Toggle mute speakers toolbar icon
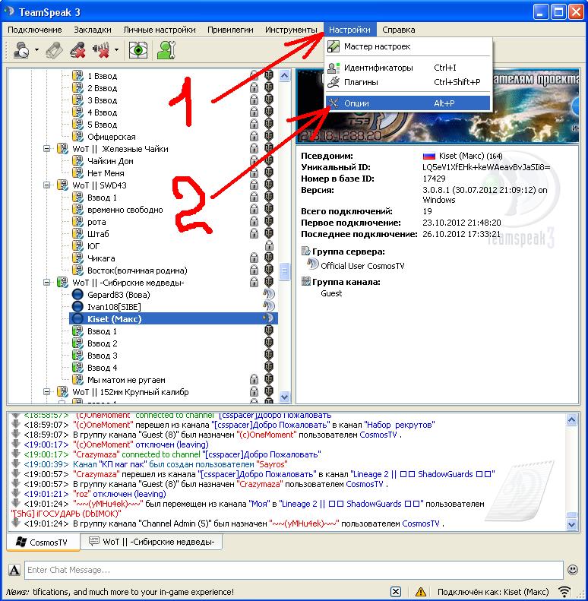 click(x=101, y=50)
